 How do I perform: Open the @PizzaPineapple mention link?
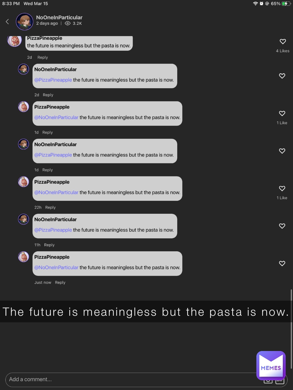point(53,230)
